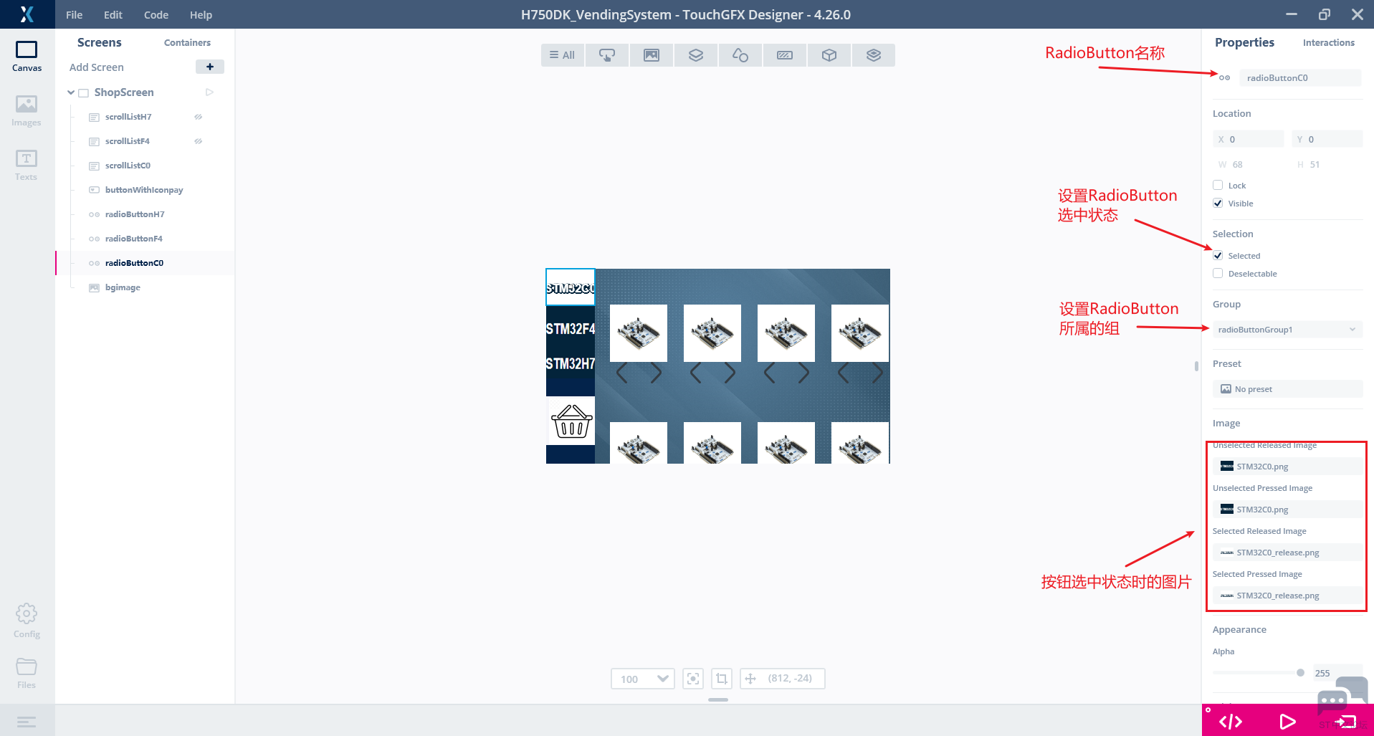1374x736 pixels.
Task: Open the Config panel
Action: tap(26, 618)
